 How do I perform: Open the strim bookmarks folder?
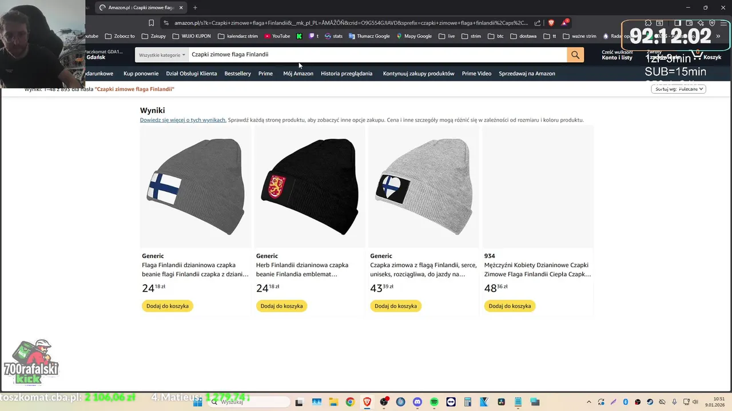coord(471,36)
